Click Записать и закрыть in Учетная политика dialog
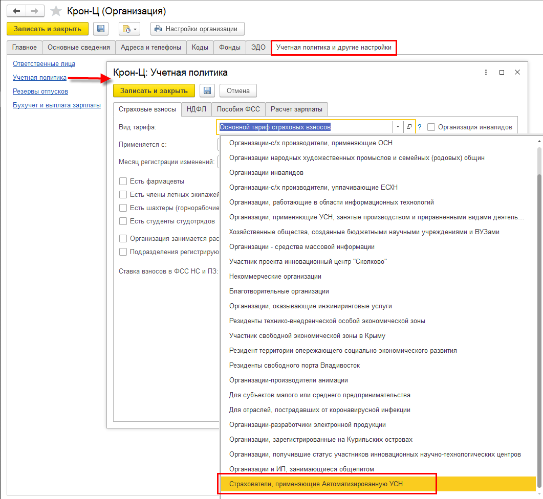 [x=154, y=90]
